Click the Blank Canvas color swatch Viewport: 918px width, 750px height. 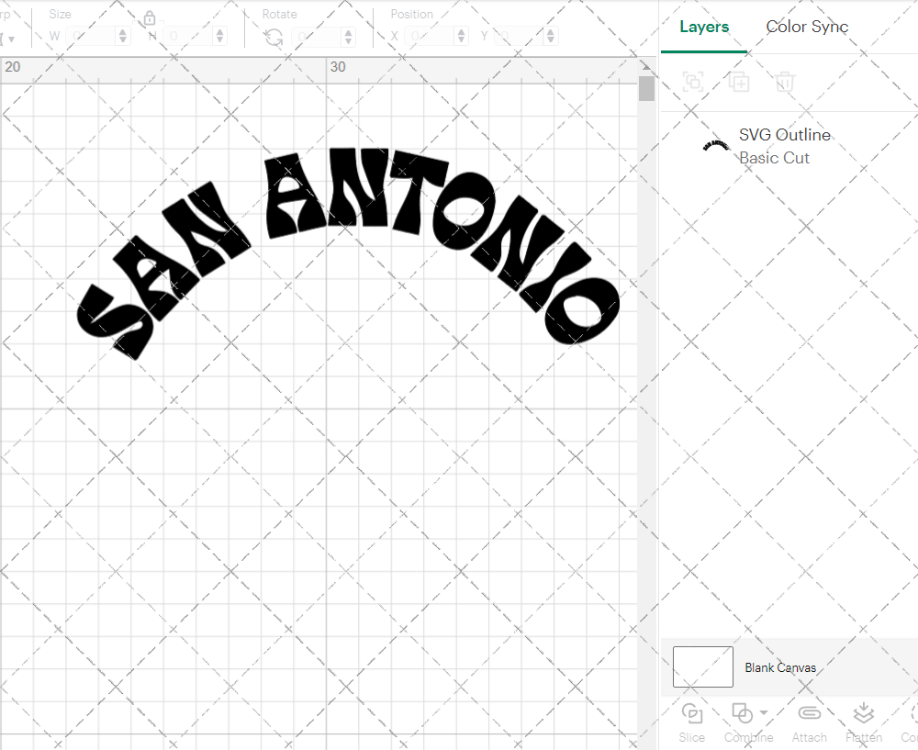point(702,667)
